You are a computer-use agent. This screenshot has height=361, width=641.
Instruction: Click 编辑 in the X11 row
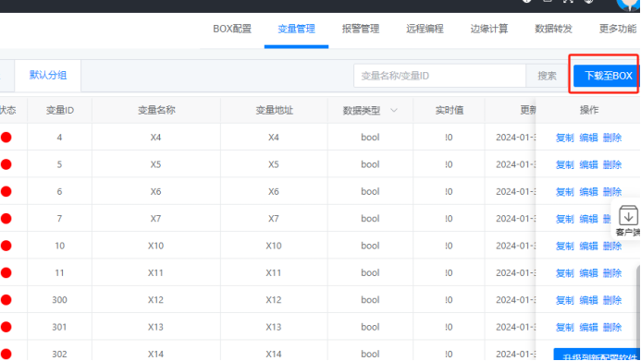(588, 273)
